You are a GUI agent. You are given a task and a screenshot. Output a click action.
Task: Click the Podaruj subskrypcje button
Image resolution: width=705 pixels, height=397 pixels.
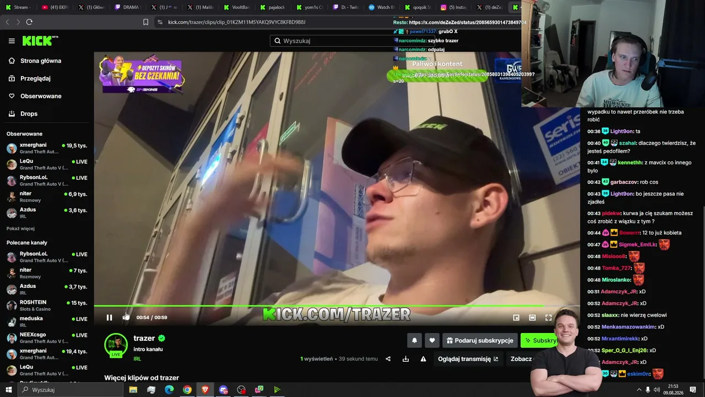[480, 340]
